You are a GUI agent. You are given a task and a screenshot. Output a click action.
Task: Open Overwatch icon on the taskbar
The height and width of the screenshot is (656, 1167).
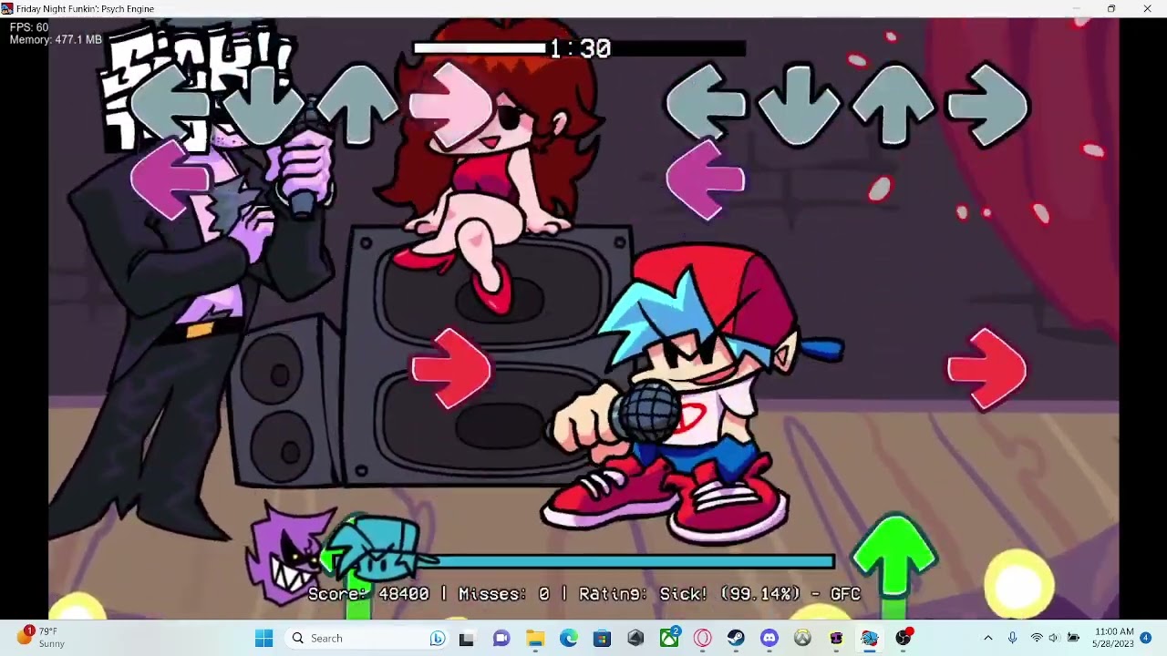point(802,638)
